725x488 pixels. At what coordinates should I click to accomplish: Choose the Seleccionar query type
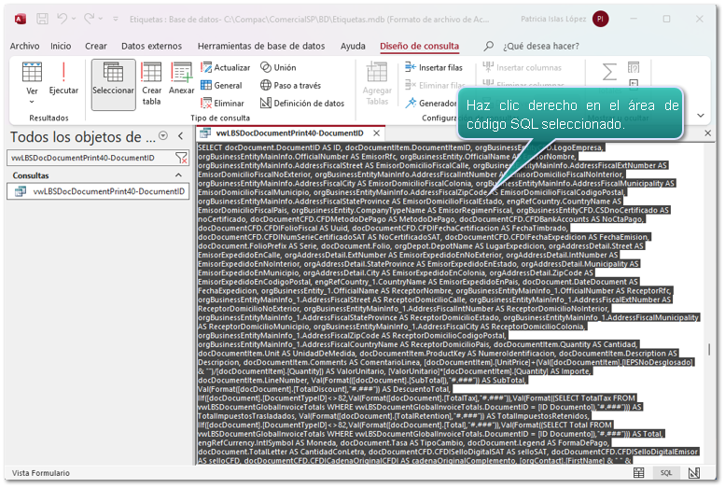[x=113, y=84]
